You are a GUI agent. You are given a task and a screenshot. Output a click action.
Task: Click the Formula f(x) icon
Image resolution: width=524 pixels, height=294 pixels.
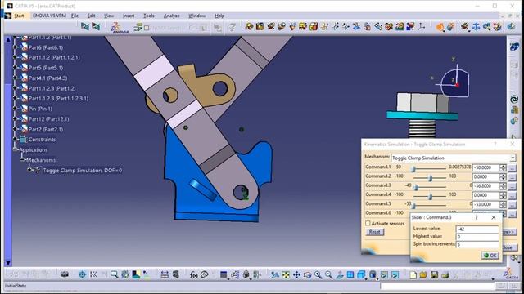pos(193,275)
